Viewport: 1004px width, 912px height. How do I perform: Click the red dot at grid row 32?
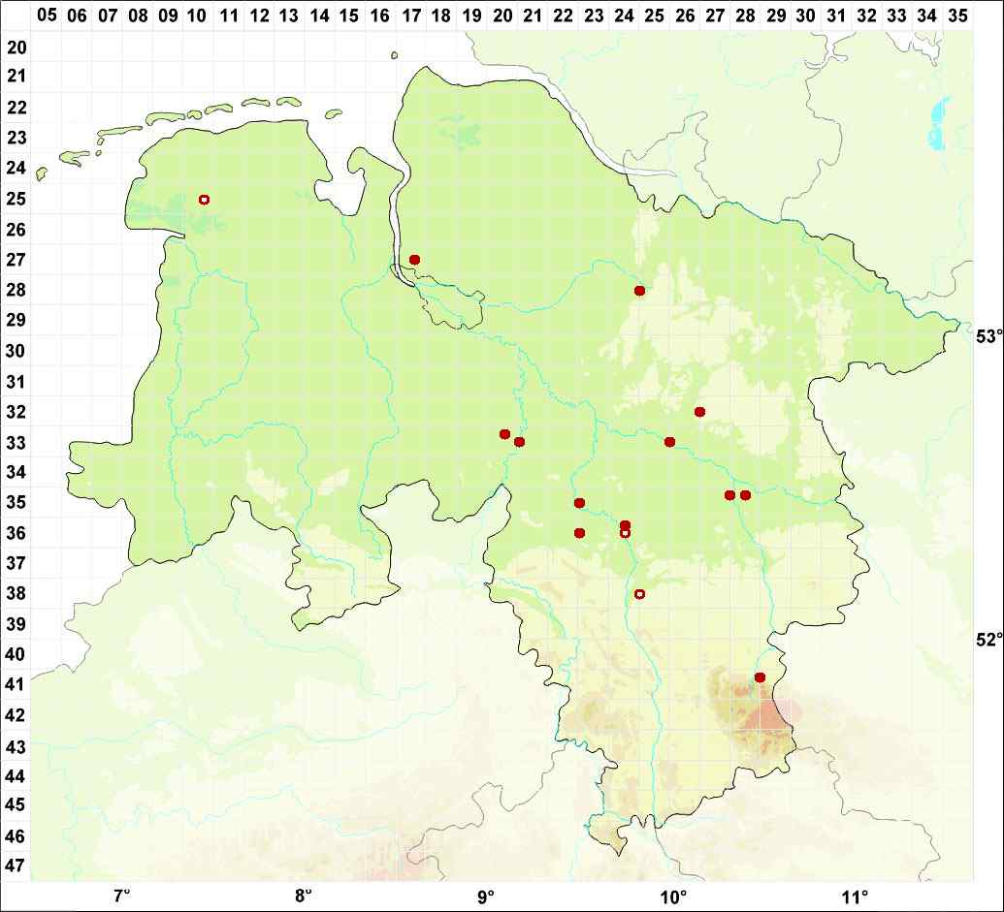699,411
